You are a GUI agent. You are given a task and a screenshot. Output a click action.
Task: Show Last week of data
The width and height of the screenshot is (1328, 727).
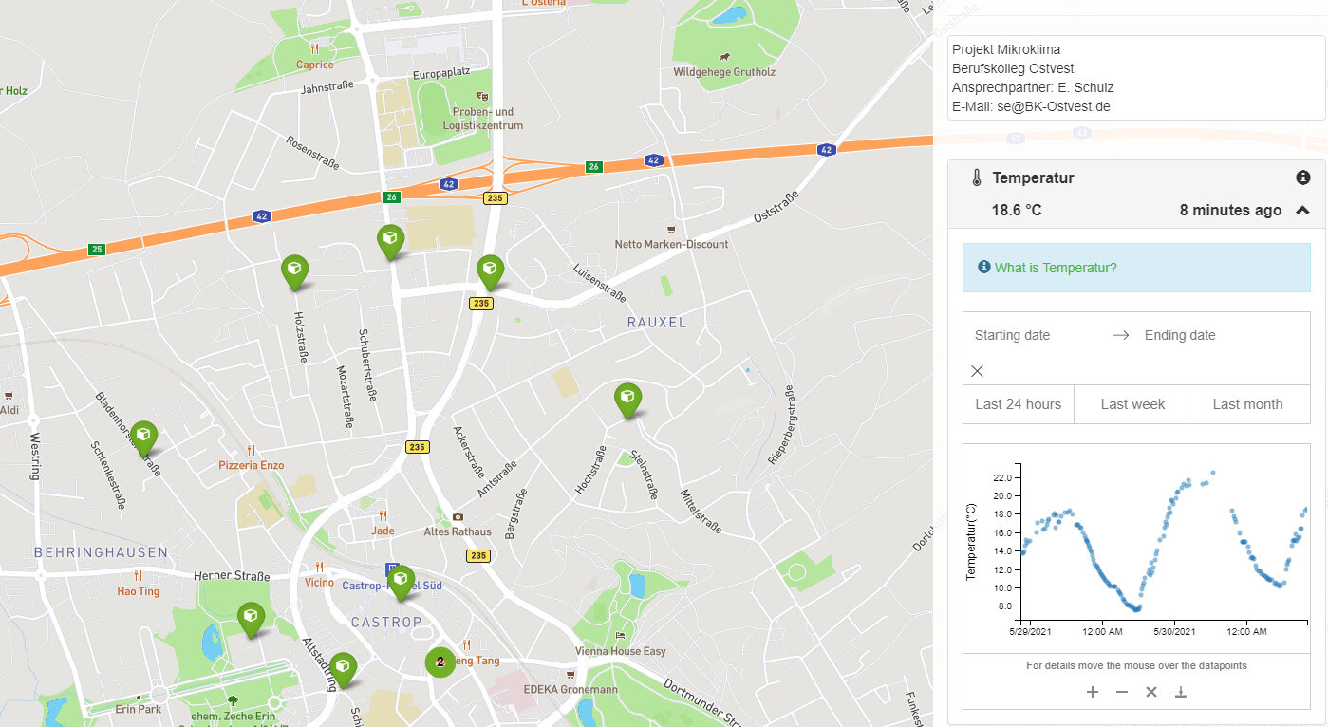[x=1132, y=404]
